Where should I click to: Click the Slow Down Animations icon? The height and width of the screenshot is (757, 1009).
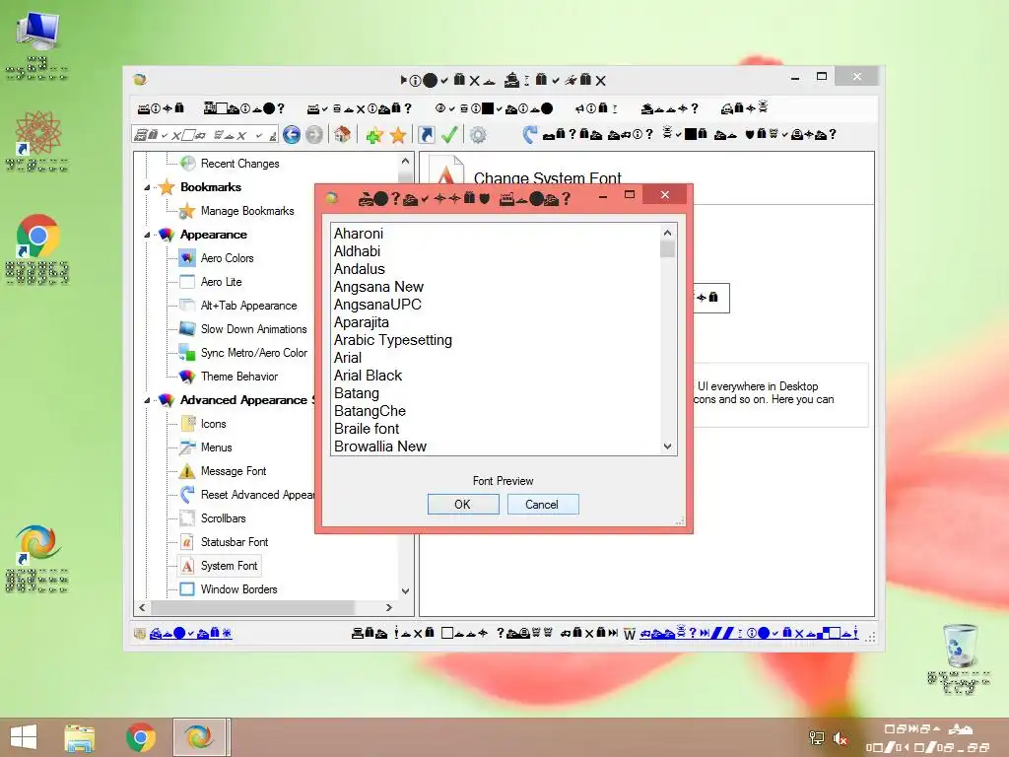coord(187,329)
